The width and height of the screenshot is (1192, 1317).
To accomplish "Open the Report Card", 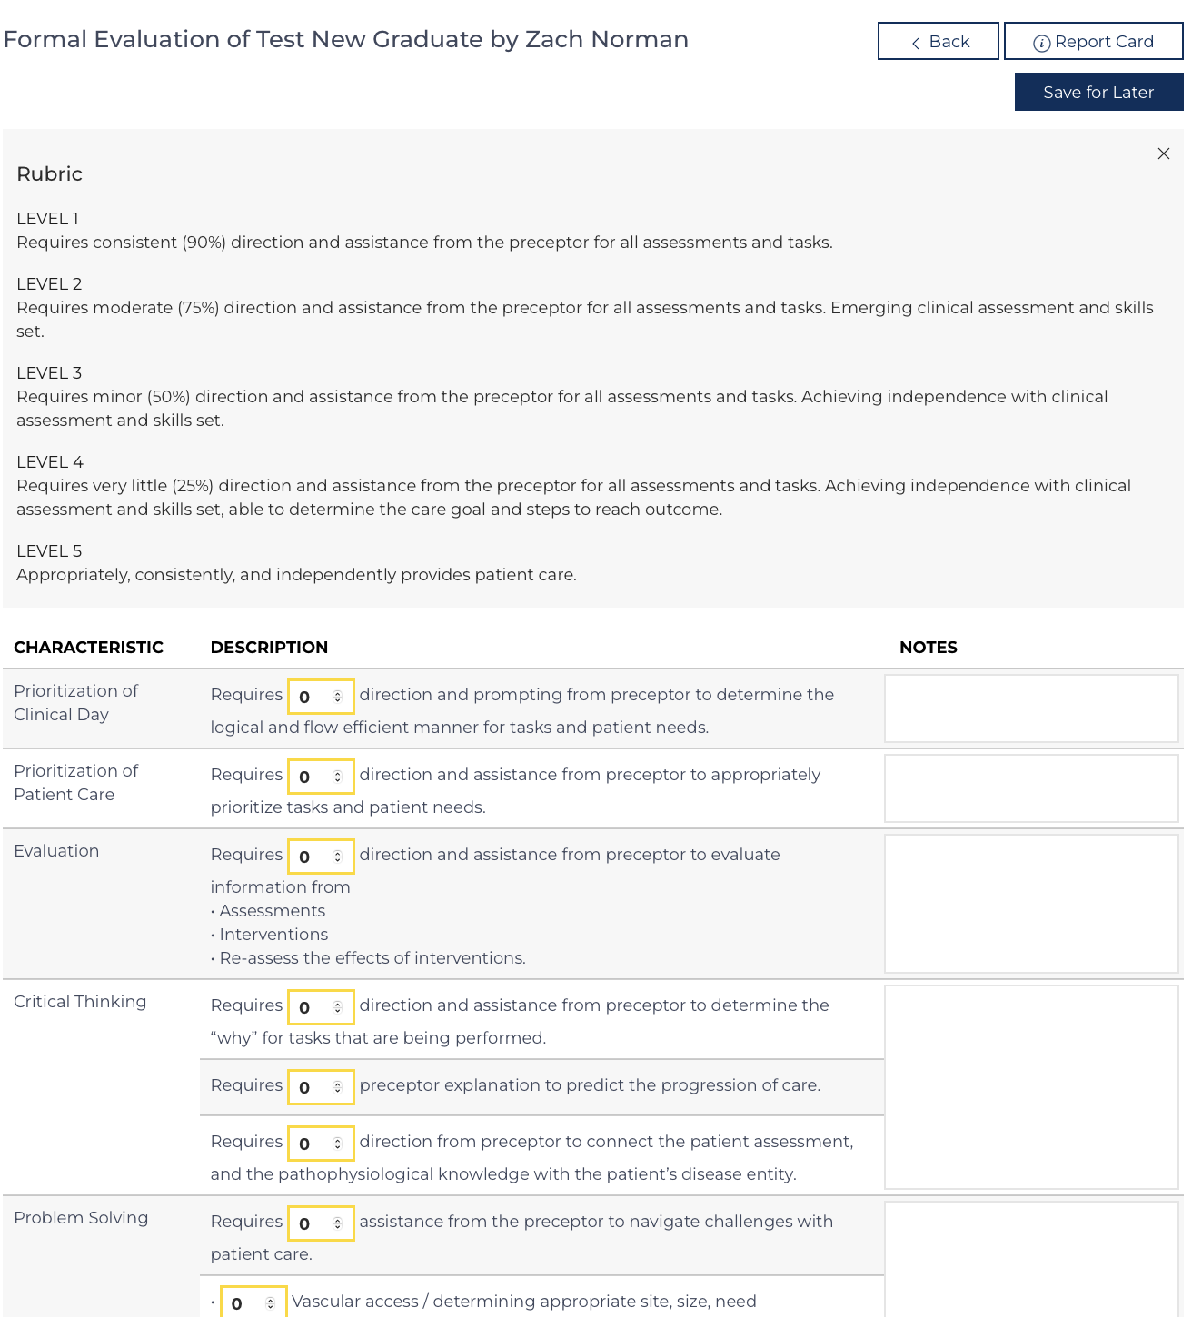I will (x=1093, y=41).
